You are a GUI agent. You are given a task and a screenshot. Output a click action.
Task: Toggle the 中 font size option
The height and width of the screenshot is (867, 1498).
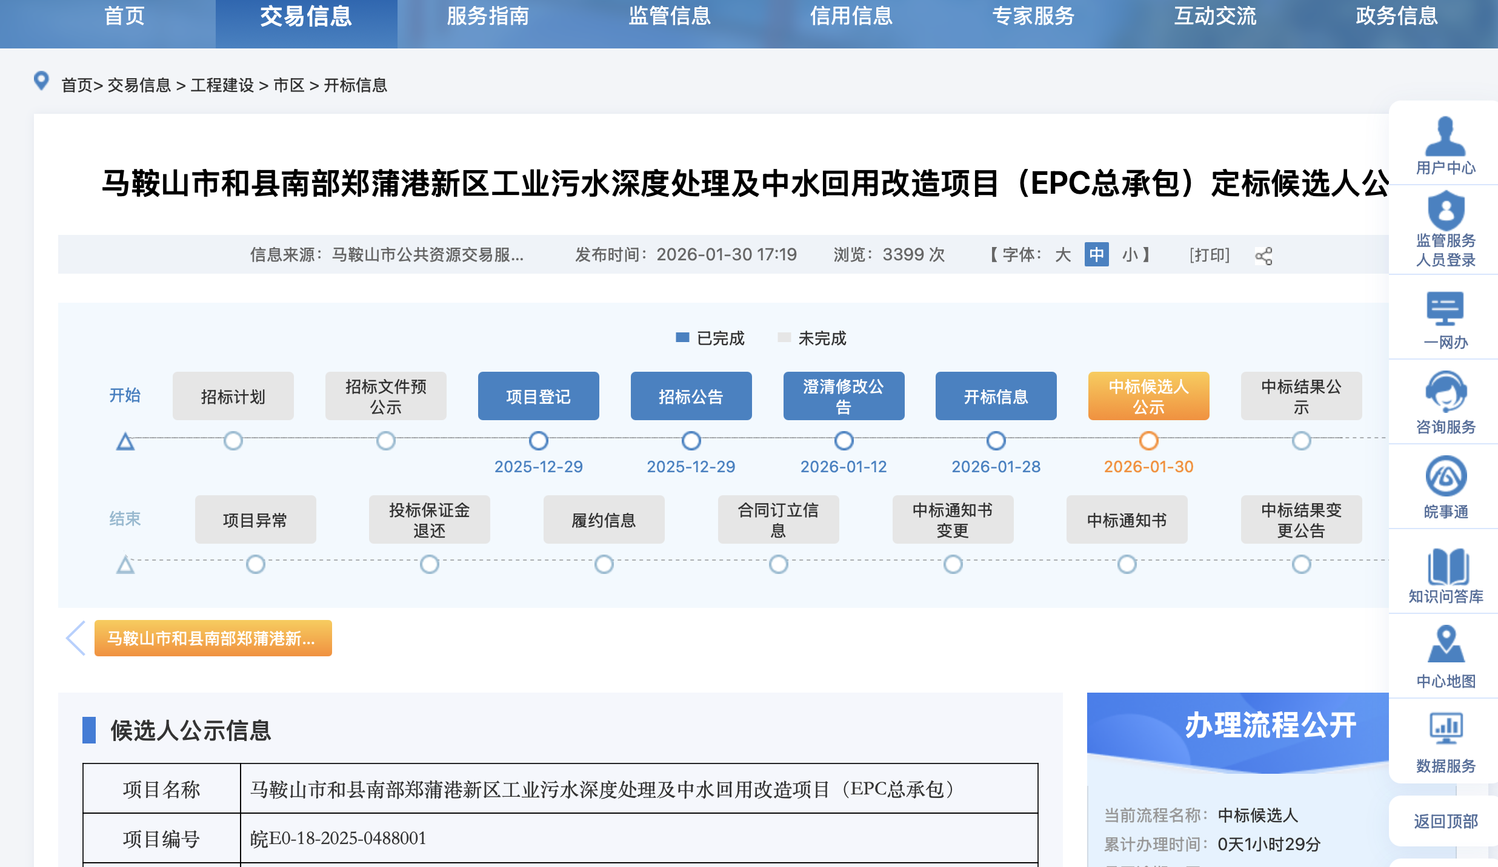(1096, 255)
